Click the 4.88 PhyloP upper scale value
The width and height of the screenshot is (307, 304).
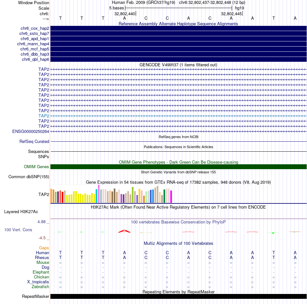point(41,222)
